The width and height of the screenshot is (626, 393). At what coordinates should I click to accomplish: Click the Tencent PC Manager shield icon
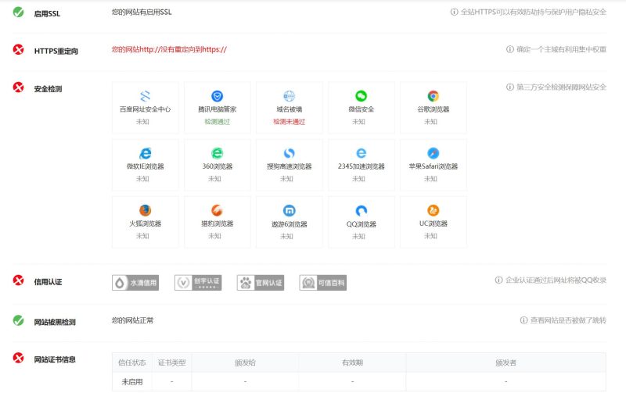coord(218,96)
